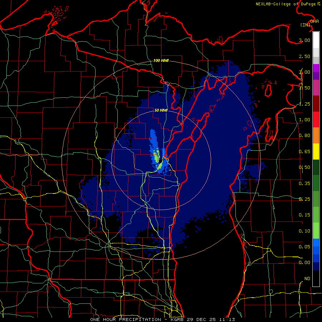Click the 0.25 legend value
322x322 pixels.
[304, 199]
